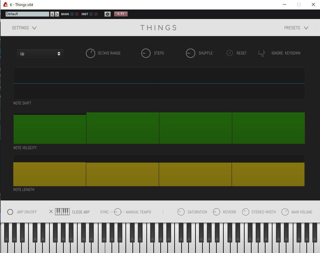The image size is (320, 253).
Task: Click the C.Tr button
Action: [x=121, y=14]
